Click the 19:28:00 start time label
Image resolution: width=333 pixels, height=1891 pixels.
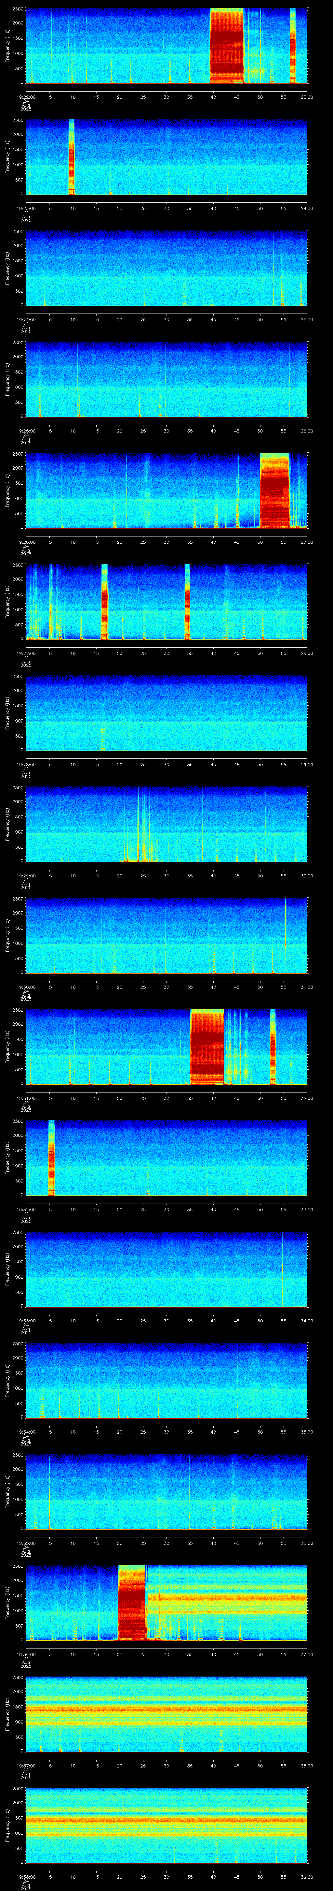(26, 764)
